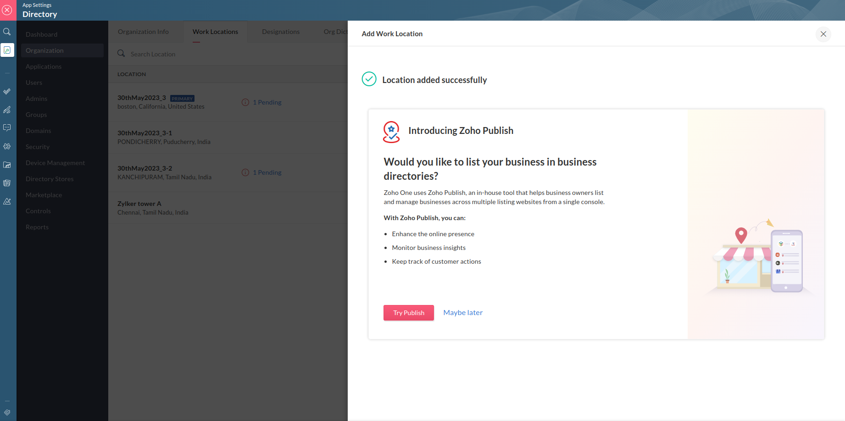This screenshot has width=845, height=421.
Task: Switch to the Designations tab
Action: (281, 32)
